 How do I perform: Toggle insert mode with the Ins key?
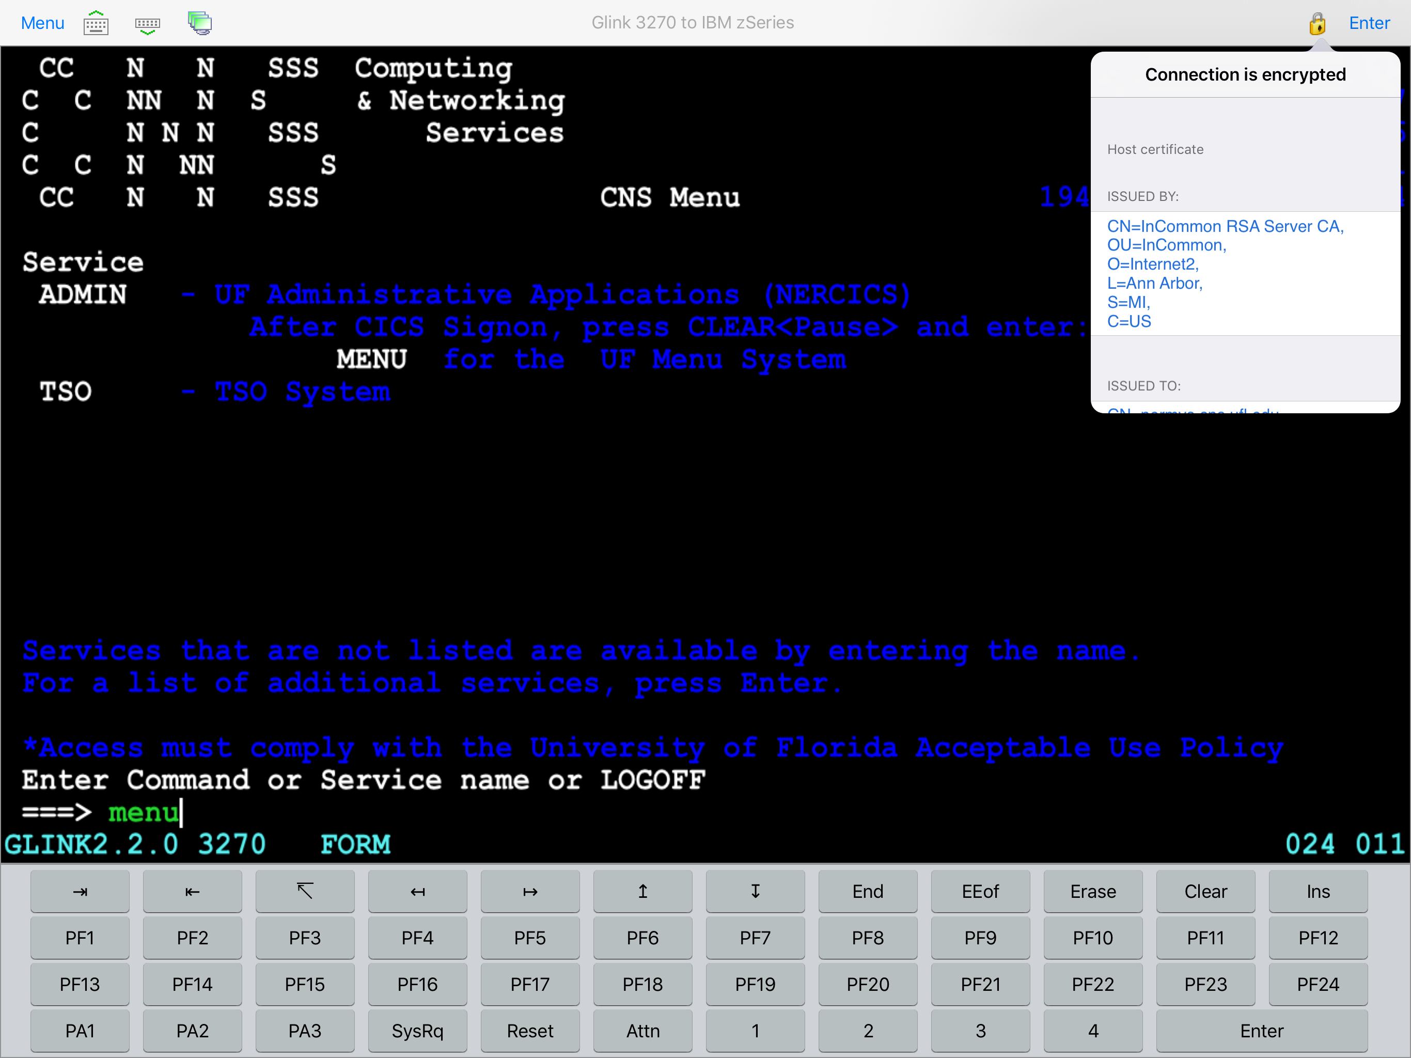tap(1318, 892)
